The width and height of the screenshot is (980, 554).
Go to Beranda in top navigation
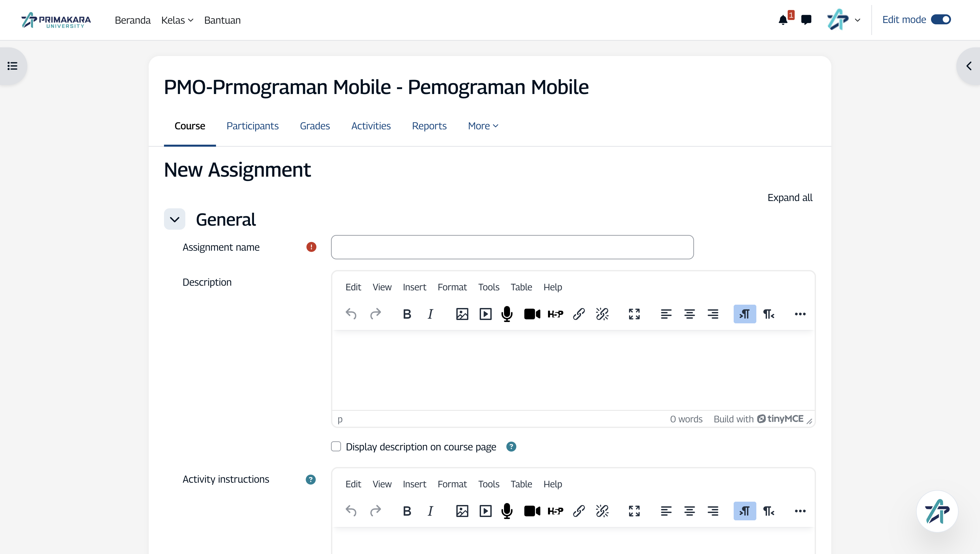tap(132, 20)
